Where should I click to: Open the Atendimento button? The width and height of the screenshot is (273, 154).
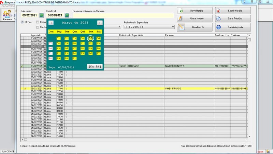pos(195,27)
